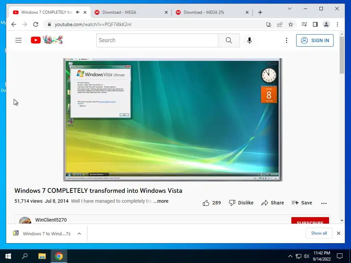This screenshot has width=351, height=263.
Task: Open the media controls icon
Action: (x=304, y=24)
